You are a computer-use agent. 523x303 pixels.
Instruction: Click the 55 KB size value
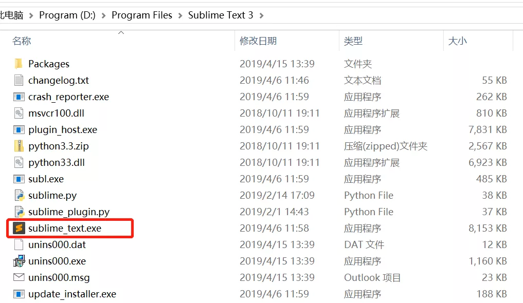[494, 80]
